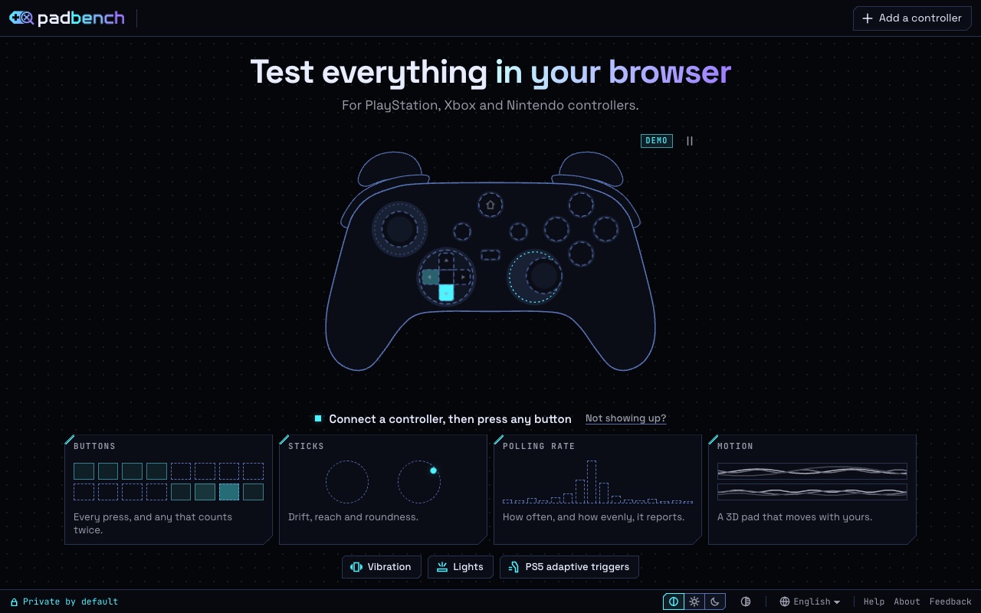Open the English language dropdown
This screenshot has width=981, height=613.
pos(810,602)
